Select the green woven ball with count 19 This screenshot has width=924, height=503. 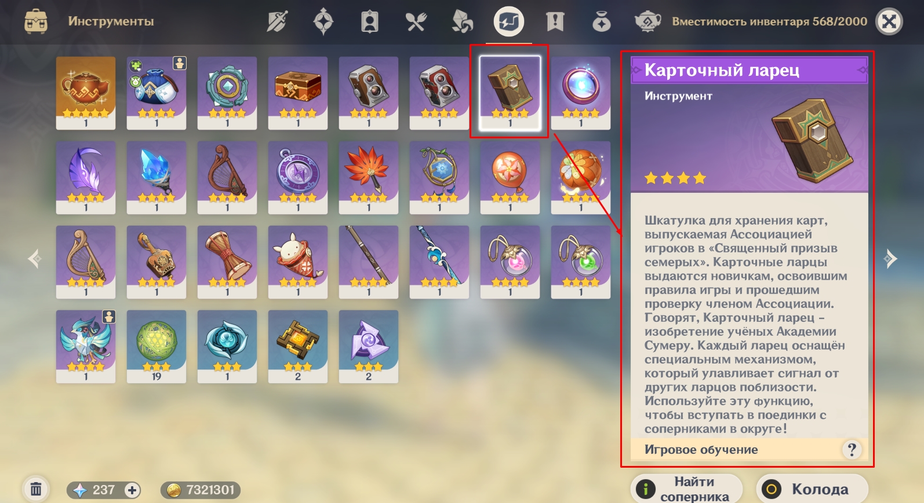(x=157, y=347)
